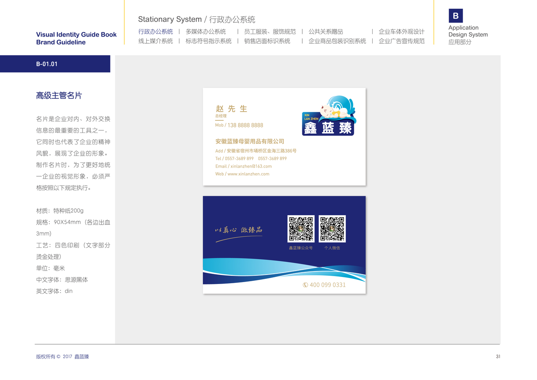Click the 鑫蓝臻公众号 caption
537x380 pixels.
coord(301,248)
